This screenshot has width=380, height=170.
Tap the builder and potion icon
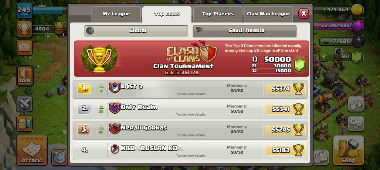click(24, 124)
